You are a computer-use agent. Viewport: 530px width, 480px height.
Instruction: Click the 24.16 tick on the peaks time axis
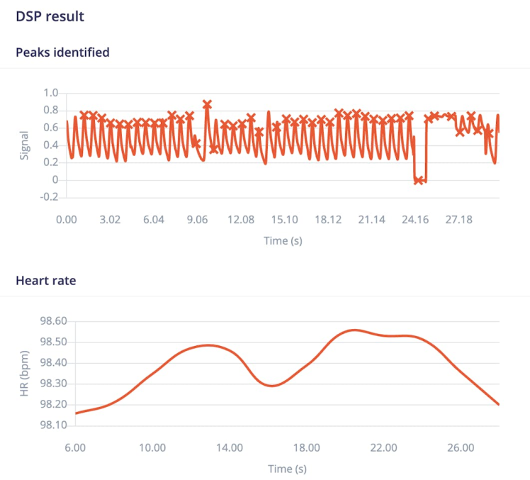tap(415, 220)
